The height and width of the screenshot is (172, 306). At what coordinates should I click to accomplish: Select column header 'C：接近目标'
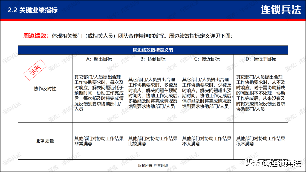pyautogui.click(x=207, y=59)
